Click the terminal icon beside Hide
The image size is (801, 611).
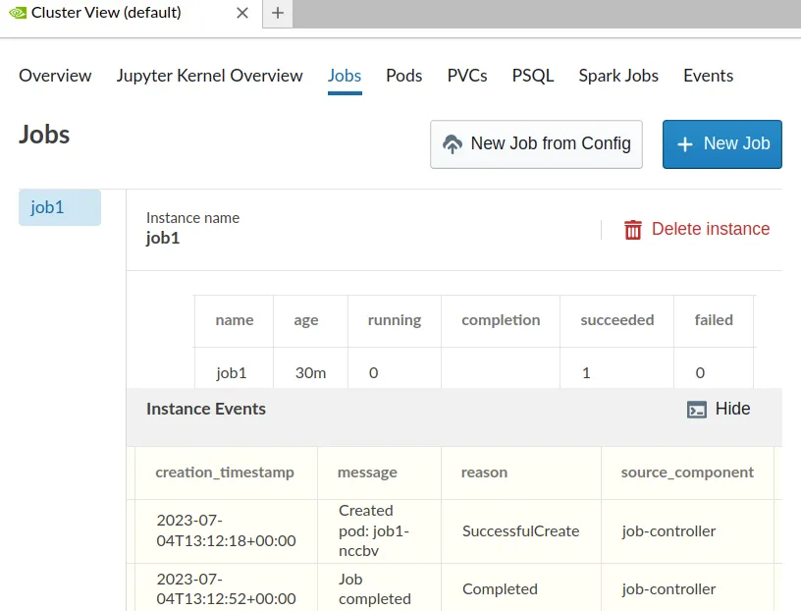click(697, 409)
